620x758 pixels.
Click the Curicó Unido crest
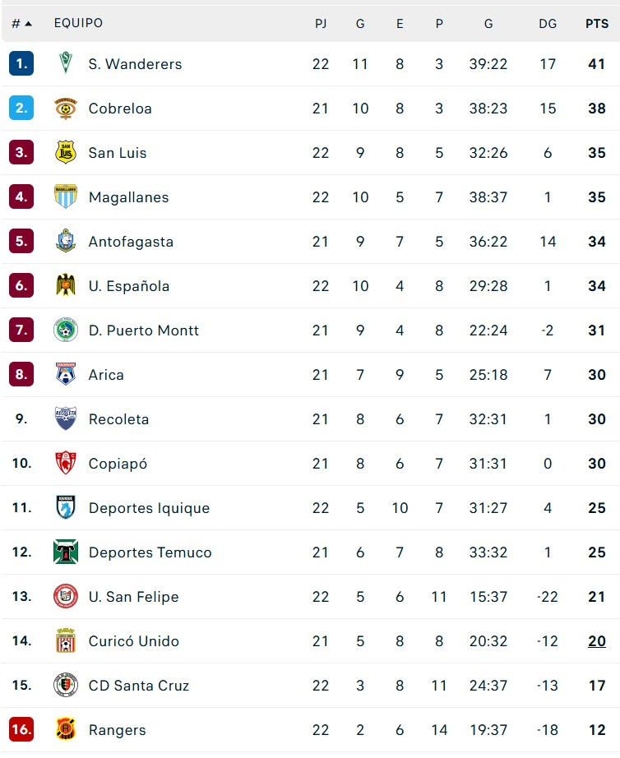(66, 640)
